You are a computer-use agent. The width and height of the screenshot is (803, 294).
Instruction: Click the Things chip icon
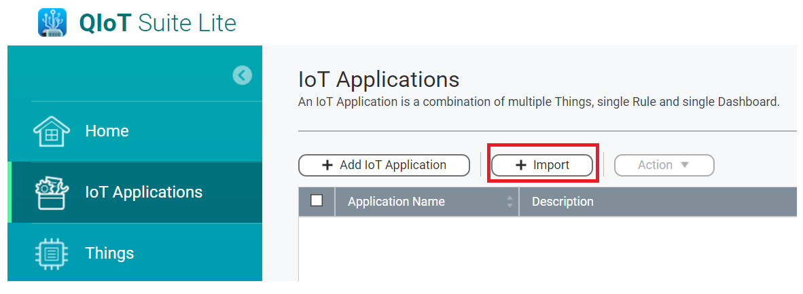pyautogui.click(x=52, y=254)
